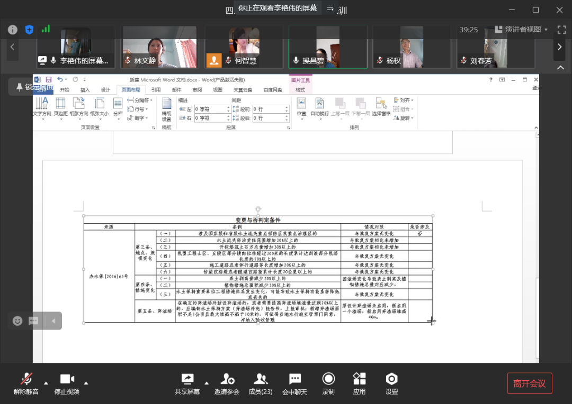Open the 页边距 margins menu
Image resolution: width=572 pixels, height=404 pixels.
coord(60,108)
